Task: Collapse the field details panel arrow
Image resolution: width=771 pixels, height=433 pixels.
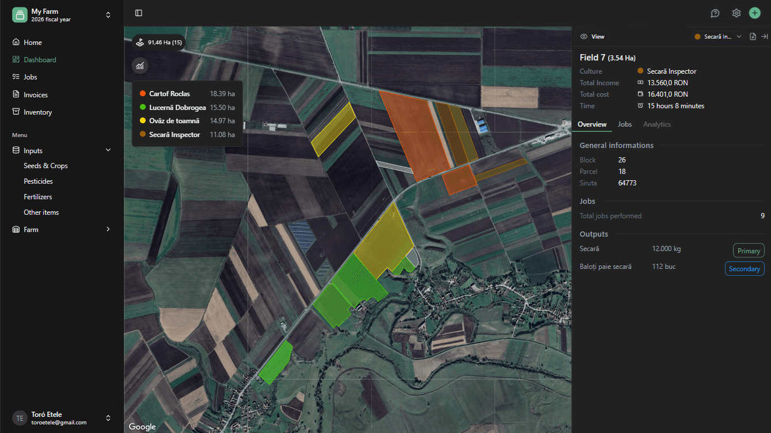Action: [764, 36]
